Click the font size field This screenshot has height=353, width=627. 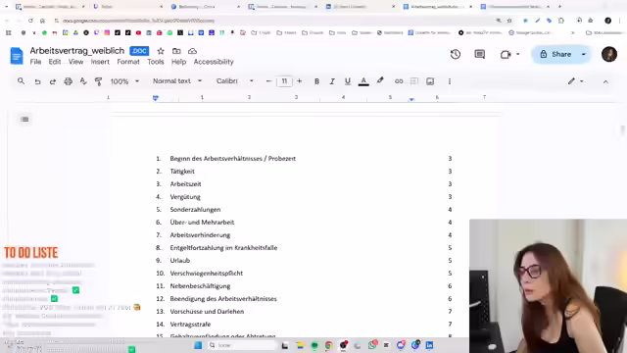[x=284, y=80]
